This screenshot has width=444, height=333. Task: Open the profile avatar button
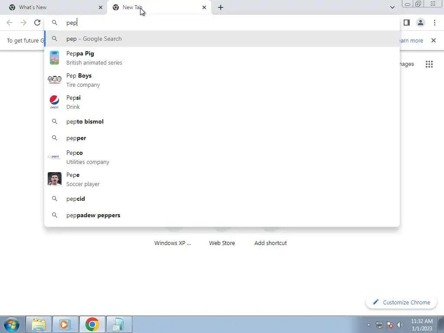coord(421,23)
